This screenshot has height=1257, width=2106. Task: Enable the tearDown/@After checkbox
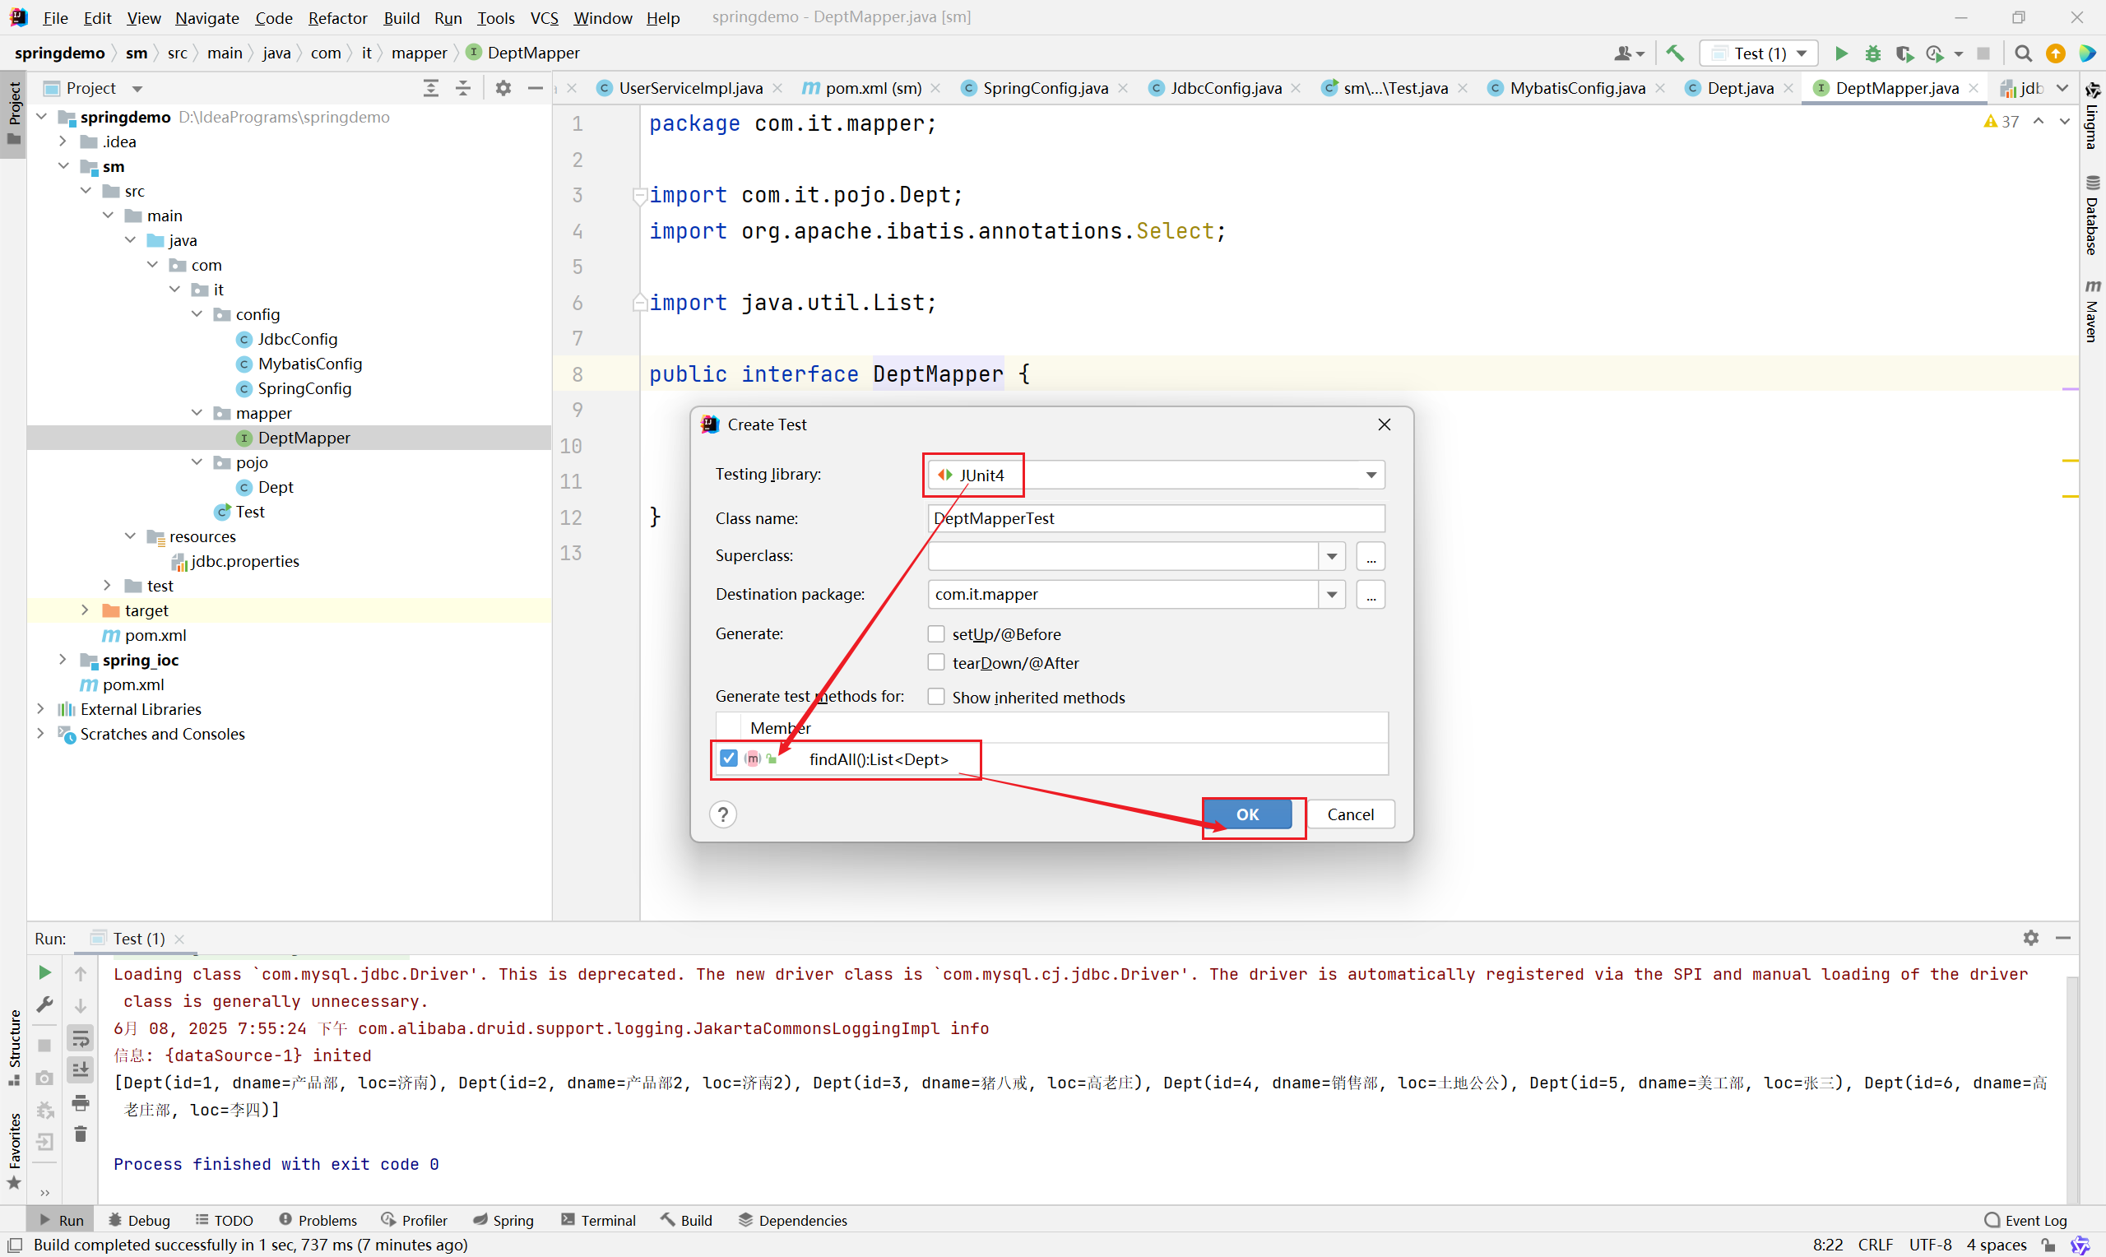point(935,662)
